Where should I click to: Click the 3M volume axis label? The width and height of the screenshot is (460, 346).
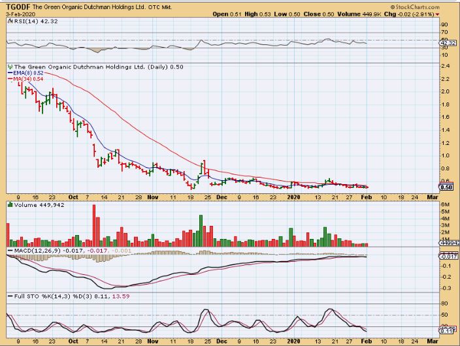coord(445,225)
